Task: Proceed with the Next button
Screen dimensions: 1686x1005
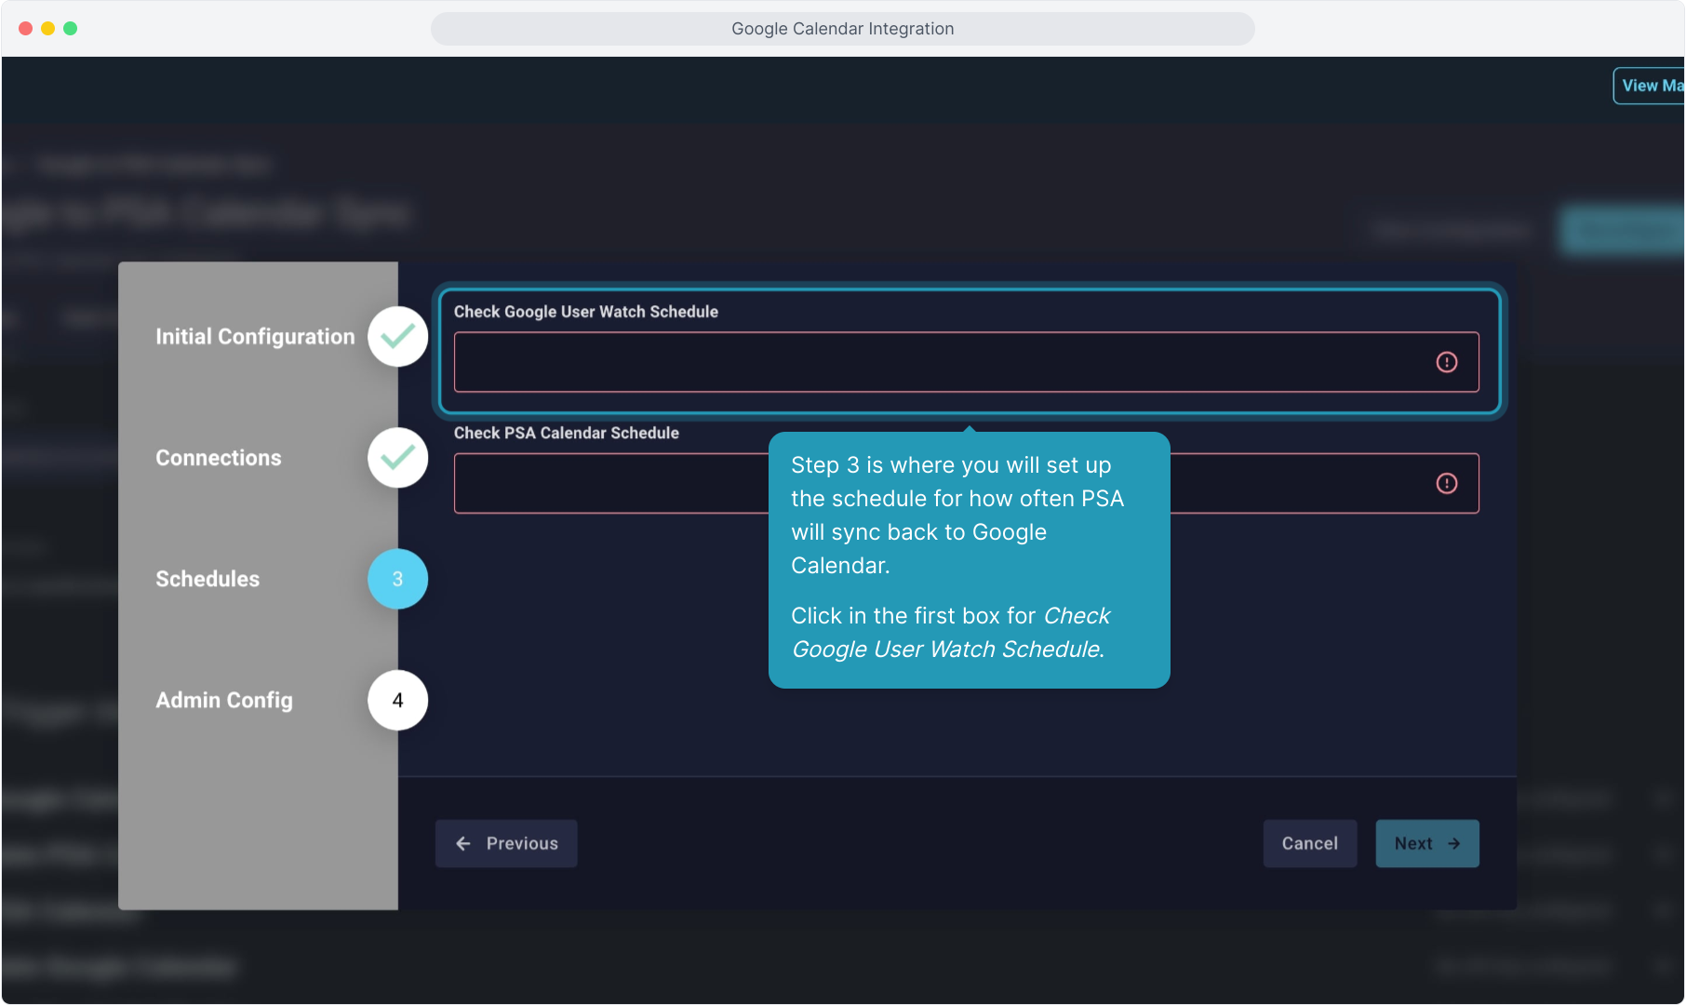Action: click(x=1427, y=843)
